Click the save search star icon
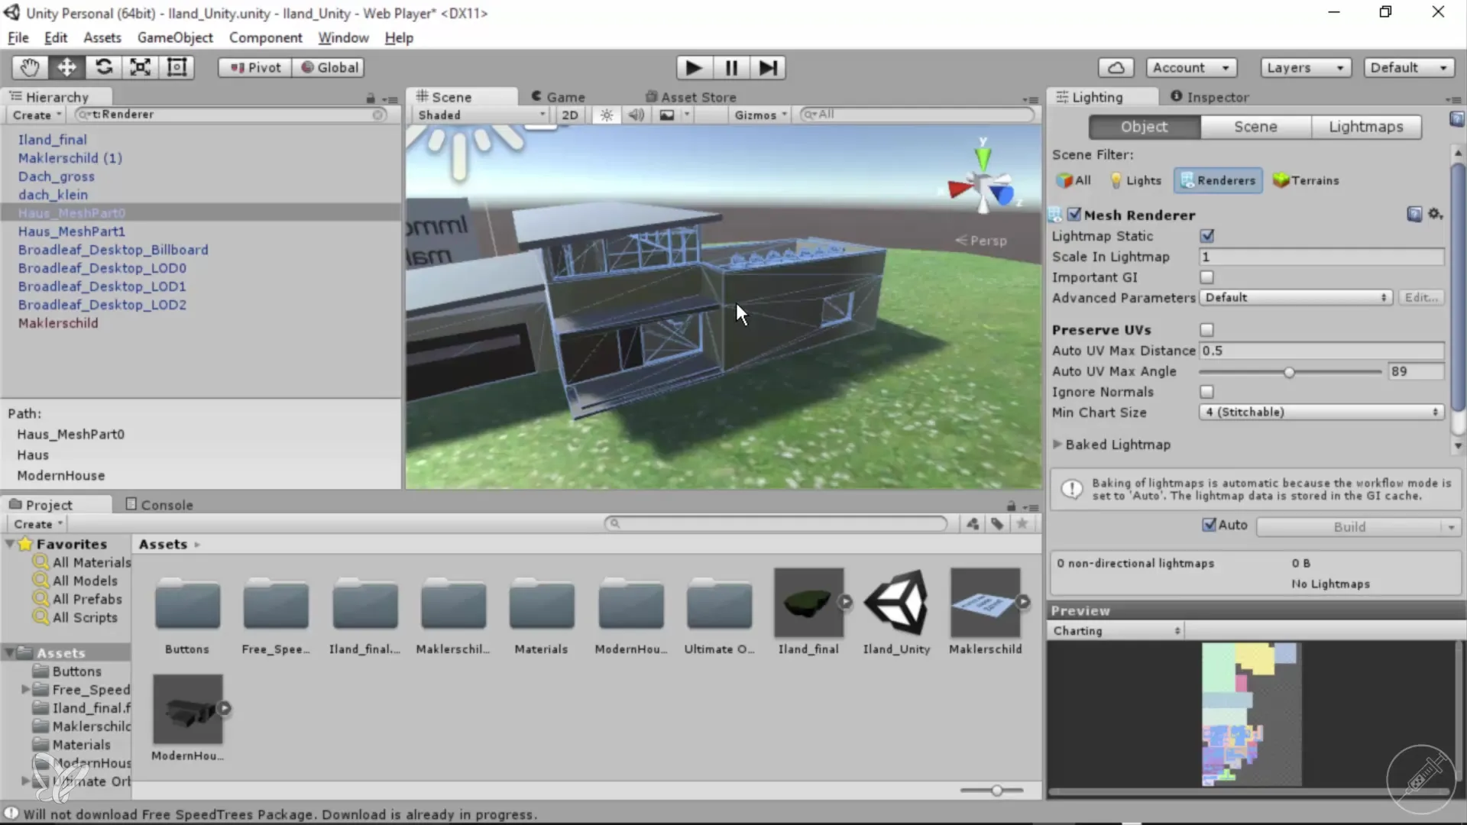 [x=1022, y=523]
